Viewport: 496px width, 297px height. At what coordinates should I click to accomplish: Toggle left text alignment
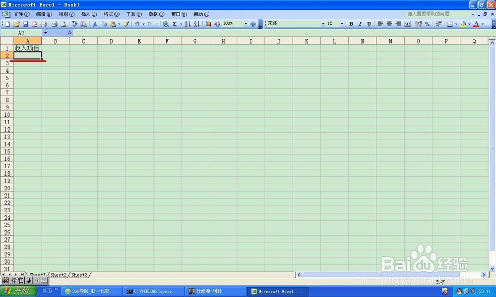click(380, 24)
